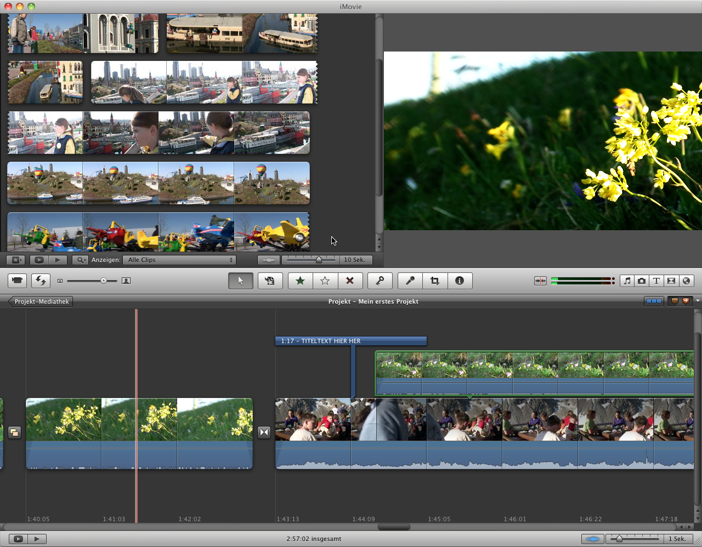
Task: Select the colorful toy airplanes event clip
Action: 158,232
